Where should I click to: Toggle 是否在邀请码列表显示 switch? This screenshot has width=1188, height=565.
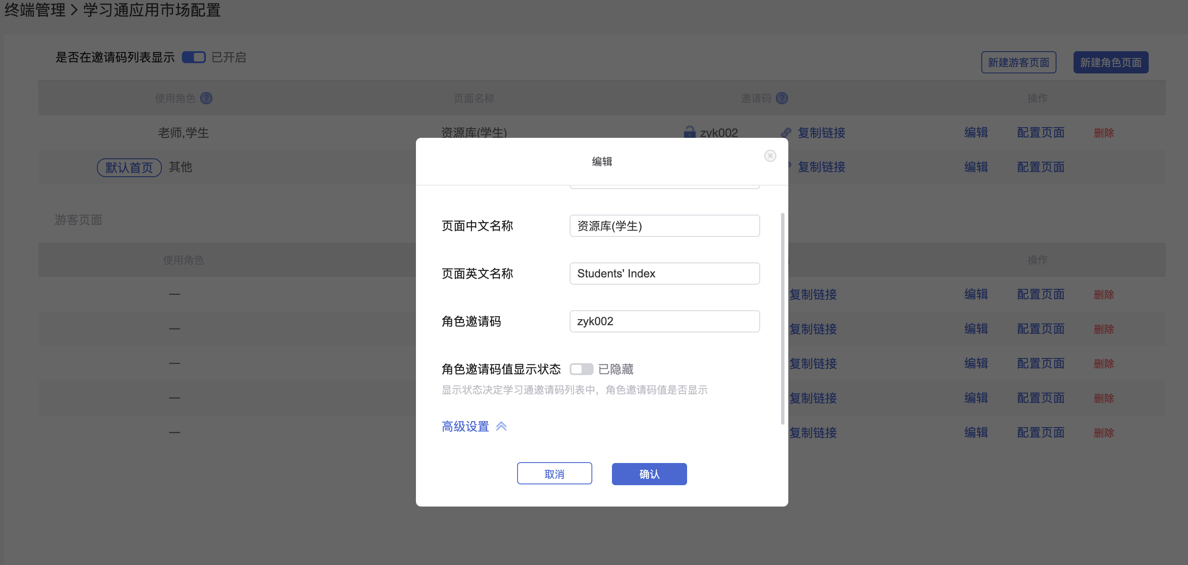point(193,57)
